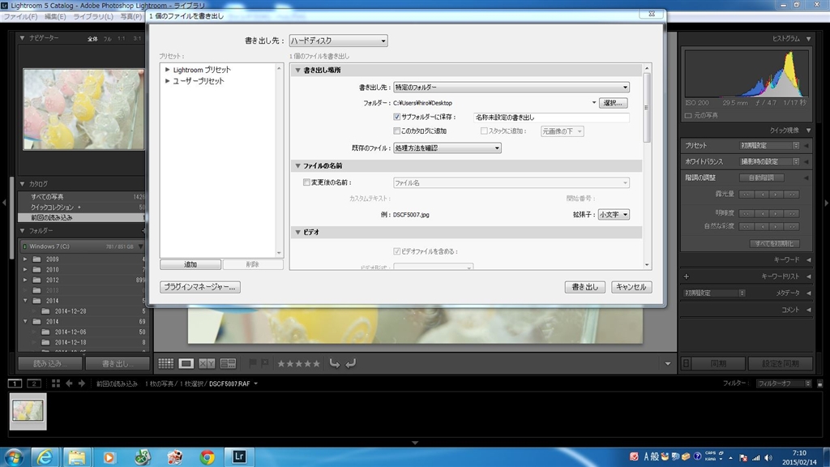Click the filter lock switch on filmstrip
The image size is (830, 467).
pos(819,383)
